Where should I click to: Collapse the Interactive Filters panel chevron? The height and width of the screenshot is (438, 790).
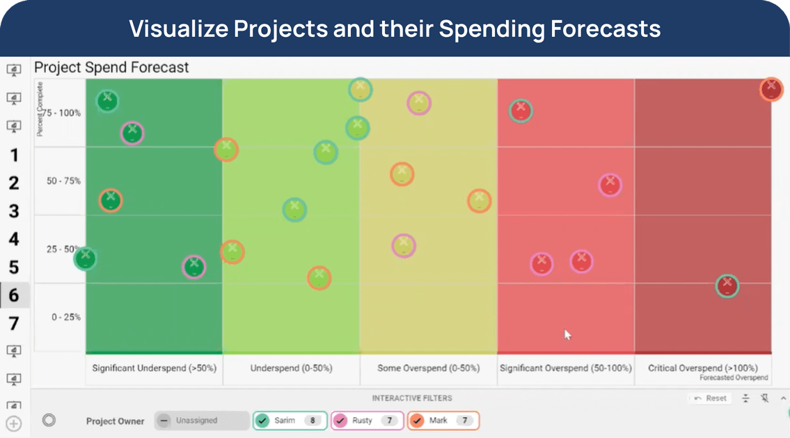(783, 398)
